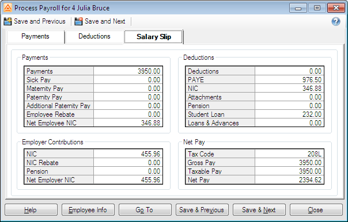Viewport: 348px width, 222px height.
Task: Click the Payments amount 3950.00 cell
Action: (128, 71)
